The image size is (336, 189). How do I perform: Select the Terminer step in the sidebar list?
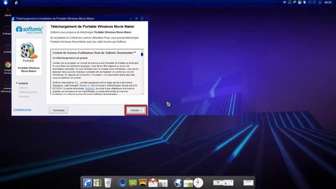point(24,97)
